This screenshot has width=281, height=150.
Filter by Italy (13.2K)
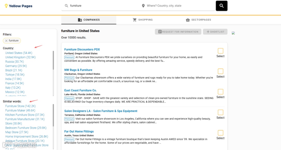pos(13,88)
